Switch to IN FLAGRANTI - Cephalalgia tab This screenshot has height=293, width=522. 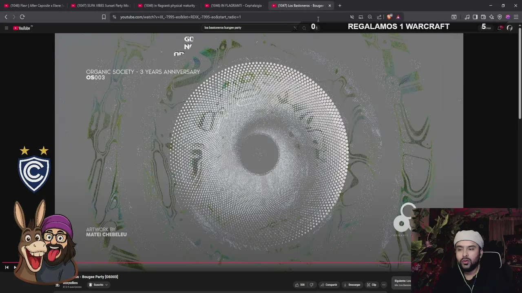point(234,6)
